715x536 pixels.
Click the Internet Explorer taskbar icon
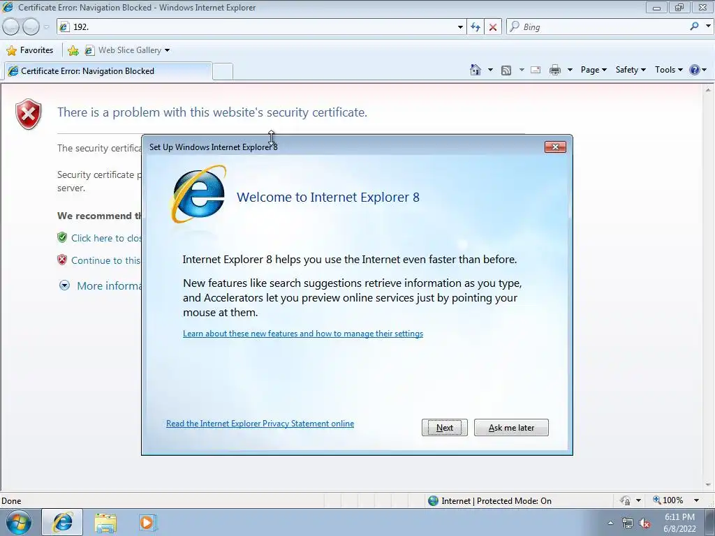pos(62,522)
